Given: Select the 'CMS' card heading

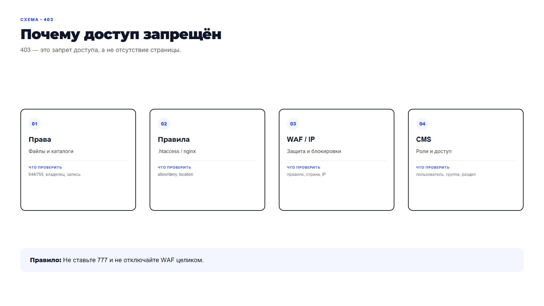Looking at the screenshot, I should pyautogui.click(x=424, y=139).
